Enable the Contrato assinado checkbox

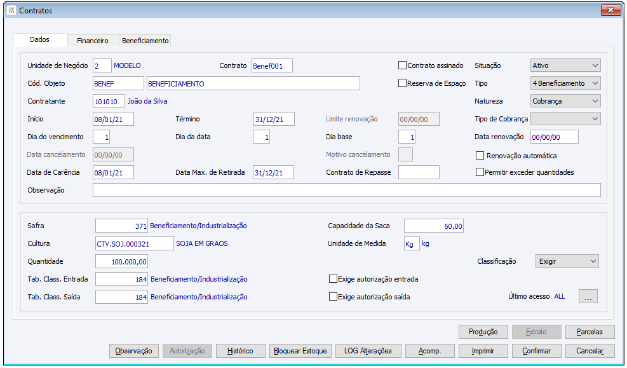402,65
